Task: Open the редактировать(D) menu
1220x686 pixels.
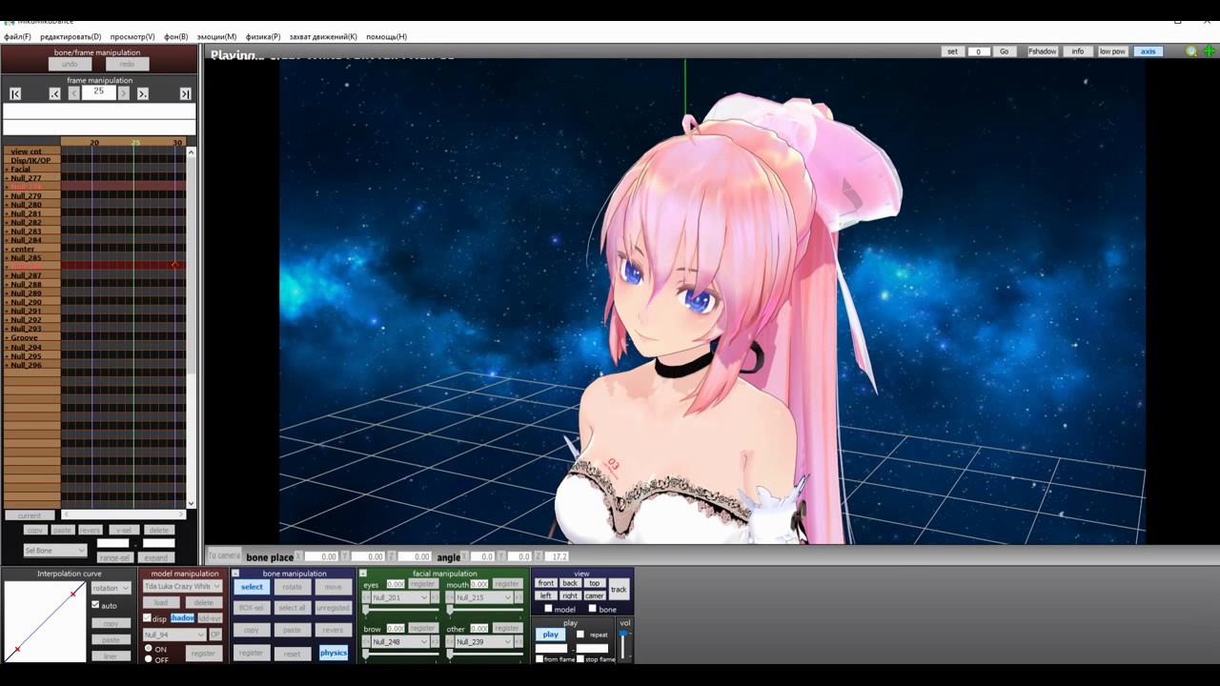Action: [x=71, y=37]
